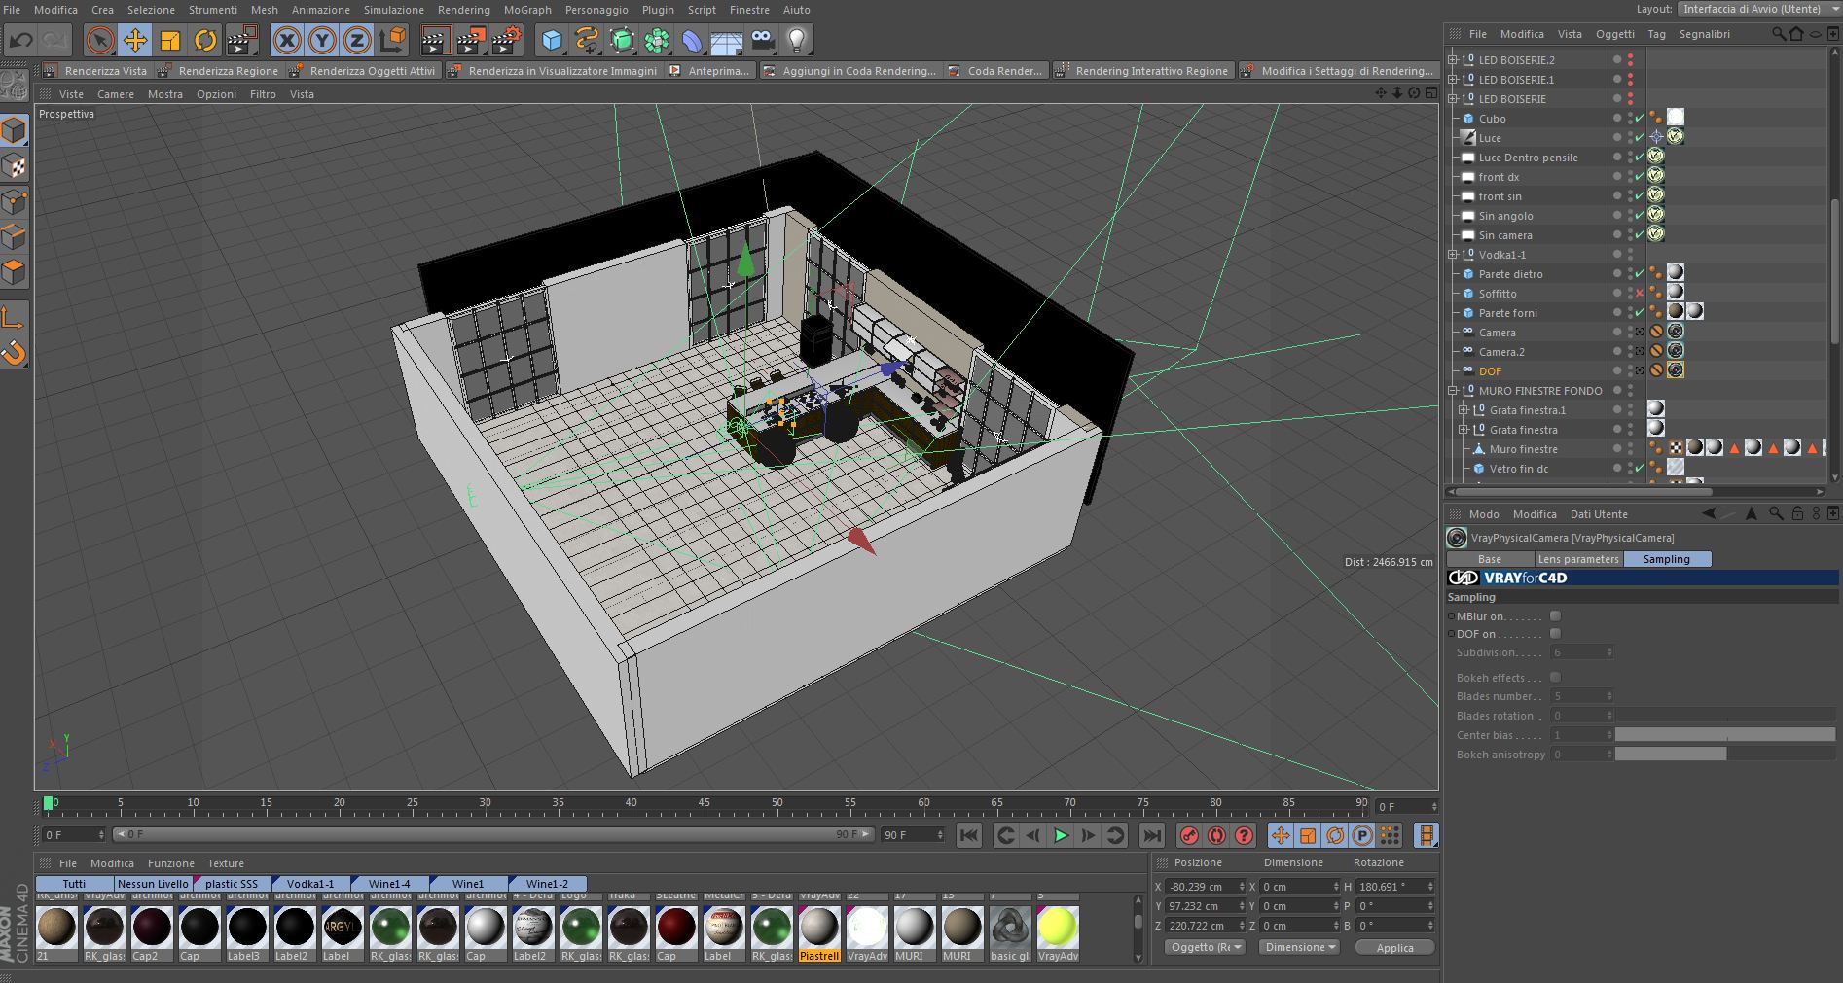
Task: Expand the Vodka1-1 group
Action: coord(1454,255)
